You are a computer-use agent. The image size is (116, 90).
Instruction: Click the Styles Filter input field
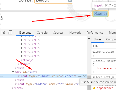pyautogui.click(x=104, y=46)
